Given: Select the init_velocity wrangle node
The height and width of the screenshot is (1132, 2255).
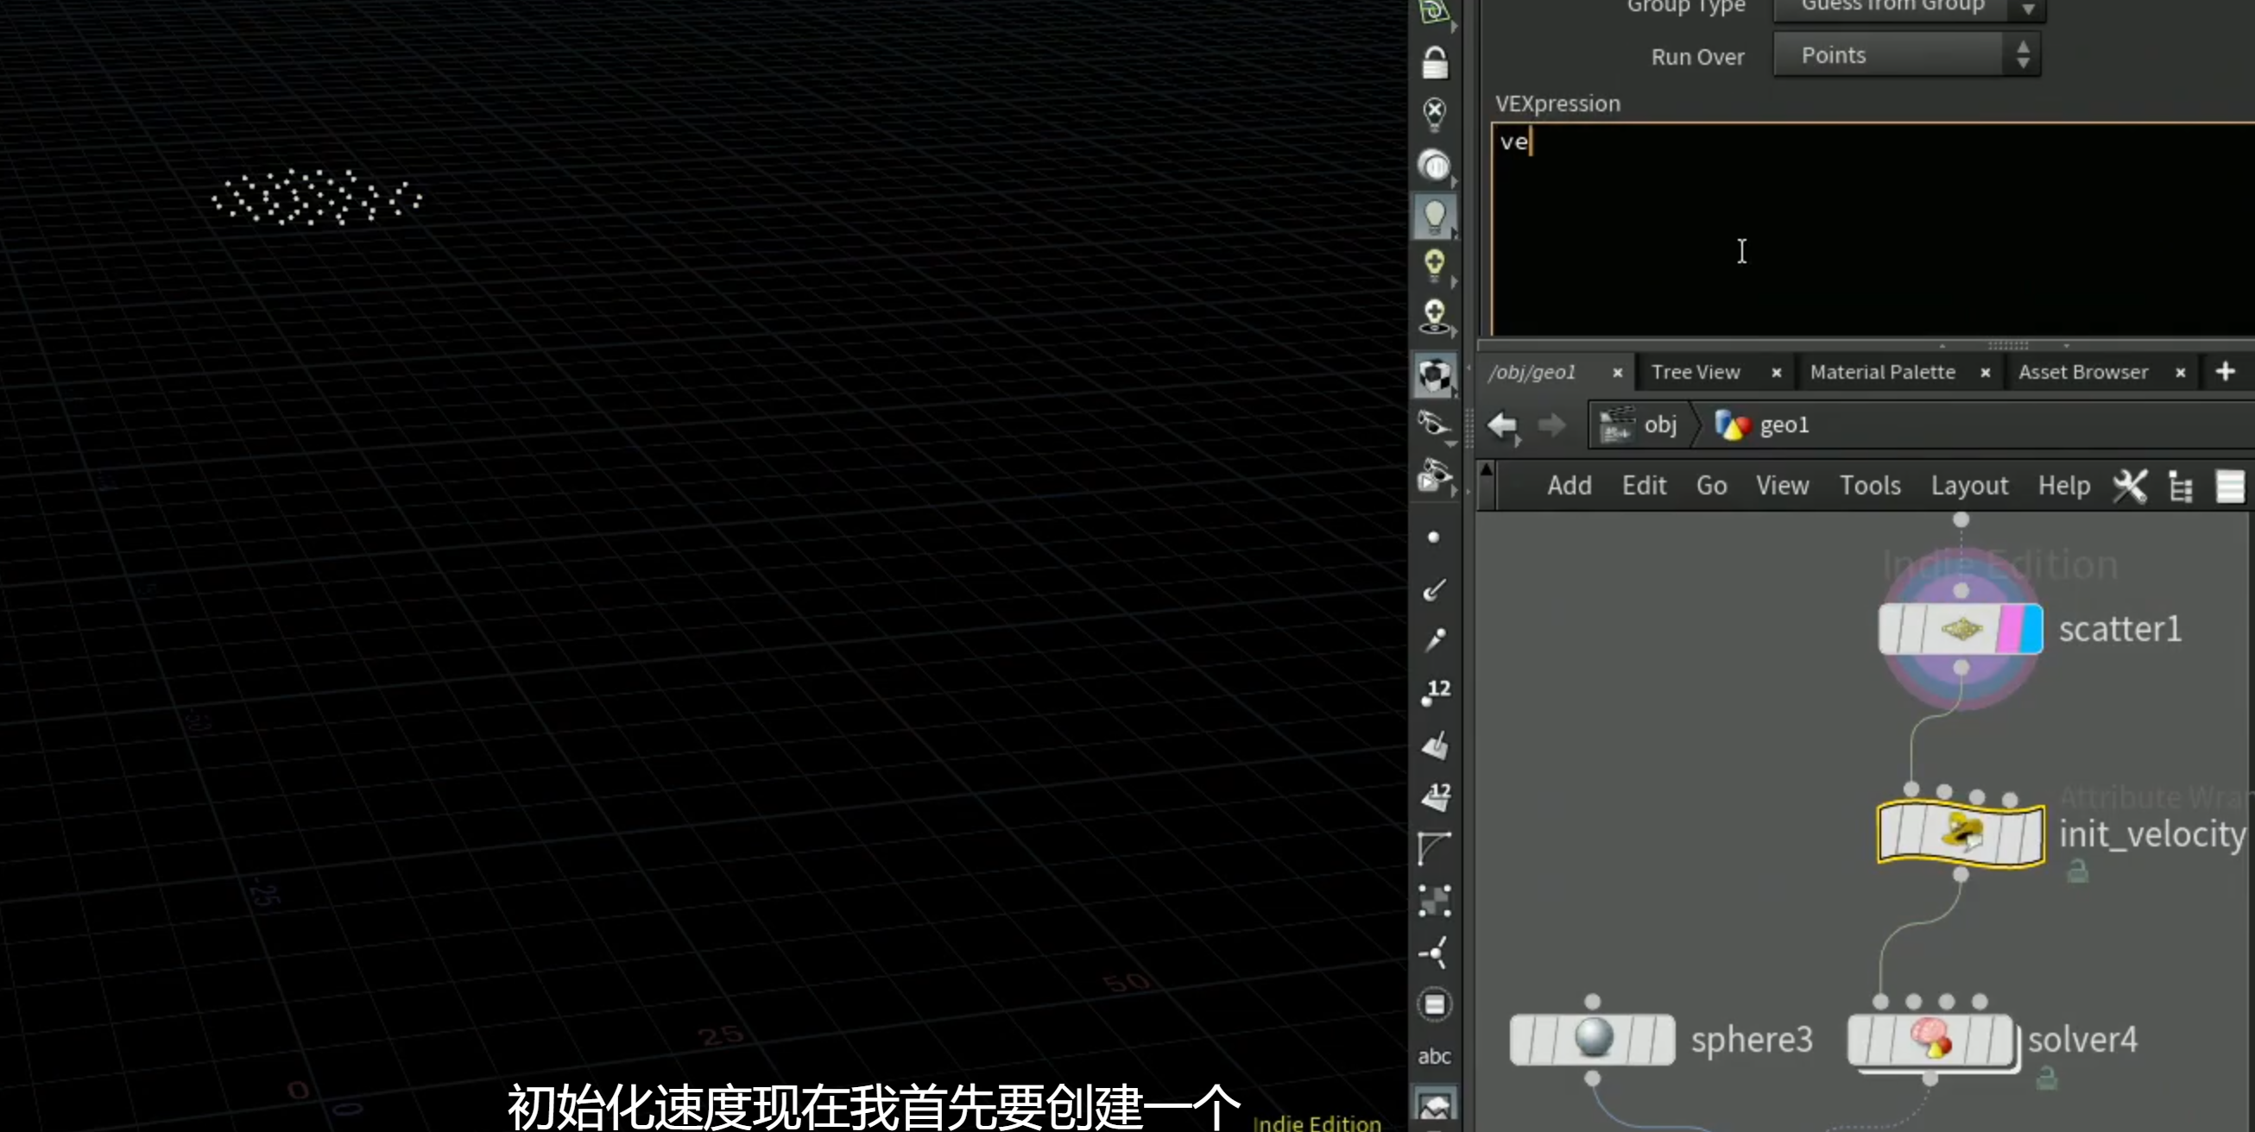Looking at the screenshot, I should tap(1960, 833).
